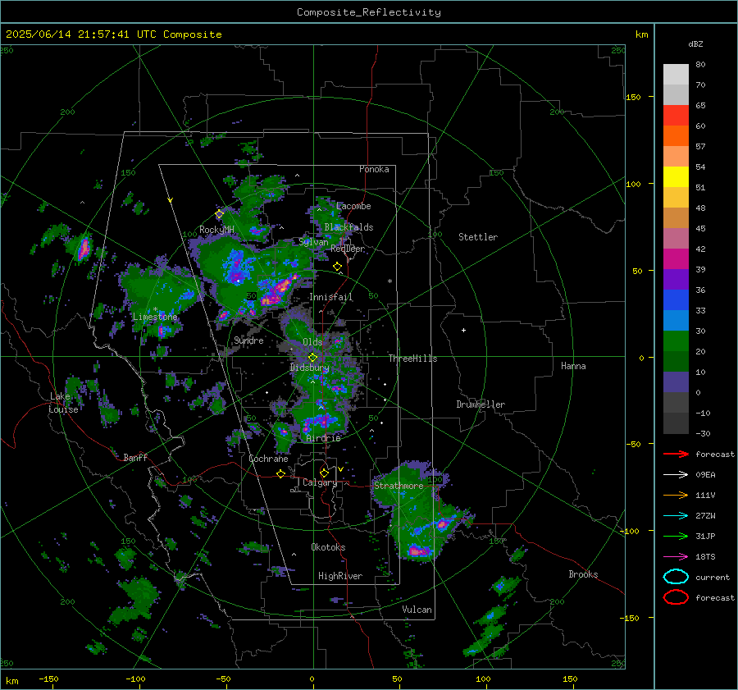Click the Stettler city label
This screenshot has width=738, height=690.
tap(478, 237)
